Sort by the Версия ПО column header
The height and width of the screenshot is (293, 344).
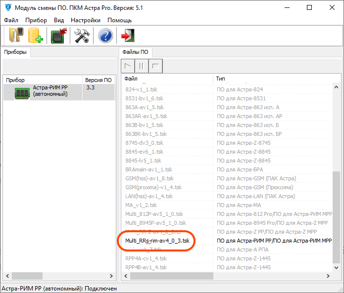pyautogui.click(x=98, y=80)
